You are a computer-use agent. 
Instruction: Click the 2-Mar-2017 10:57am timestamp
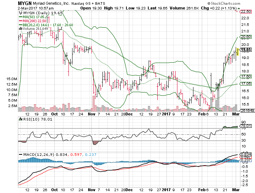(36, 8)
